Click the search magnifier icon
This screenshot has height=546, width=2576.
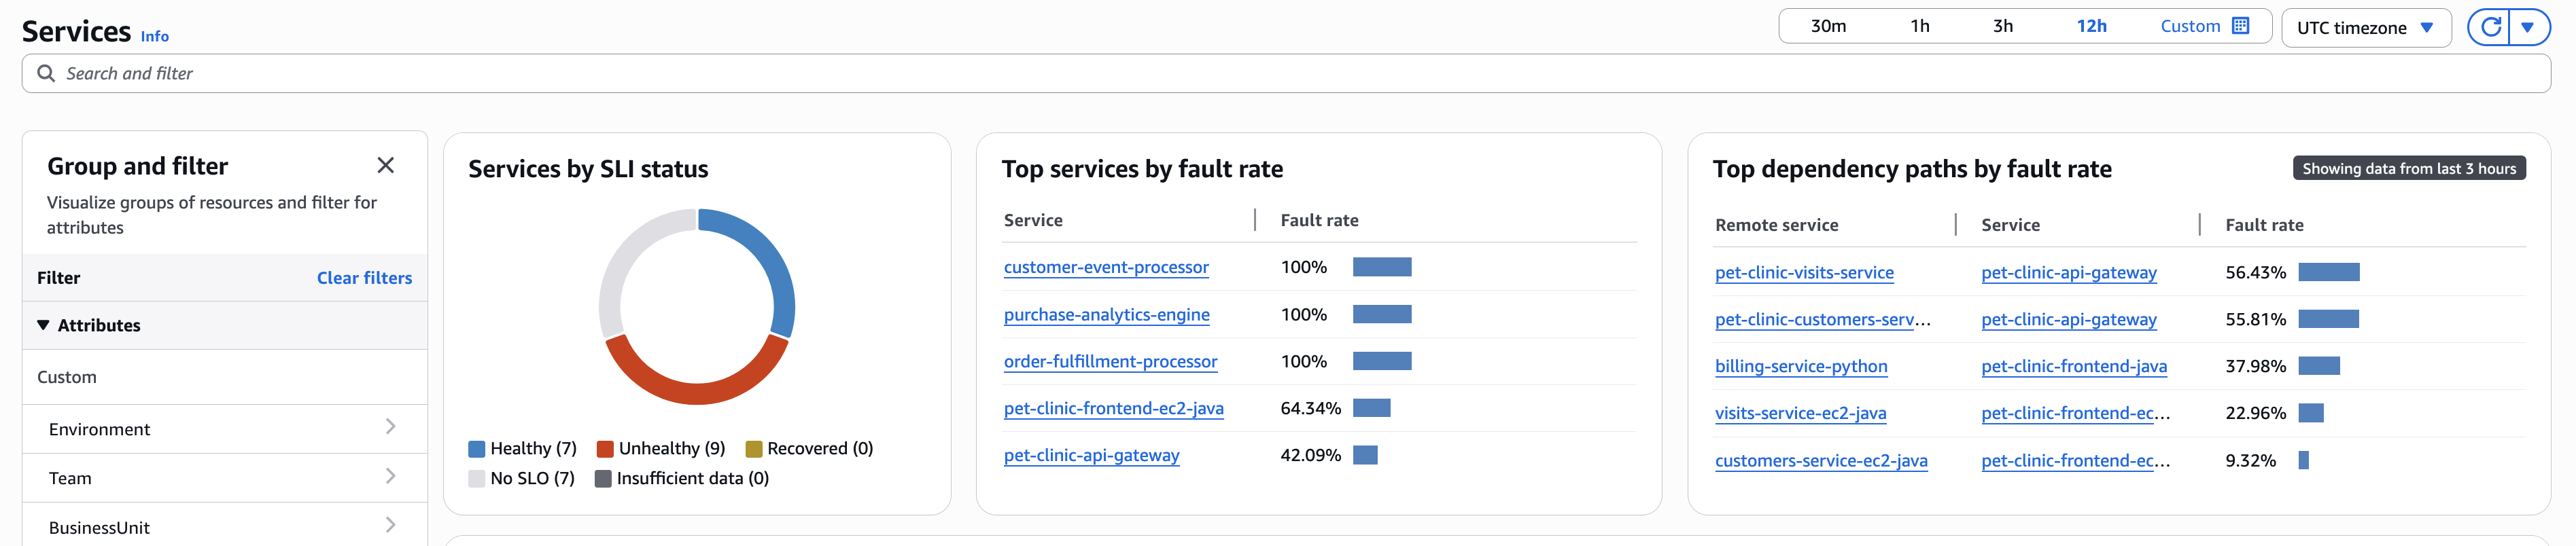pos(46,73)
